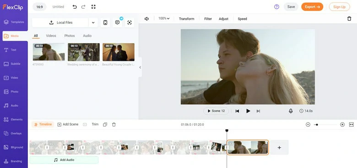Select the 00:13 wedding ceremony thumbnail
Viewport: 357px width, 168px height.
(x=84, y=52)
